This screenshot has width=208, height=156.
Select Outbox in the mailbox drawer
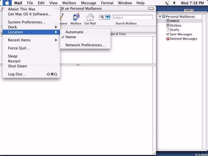point(176,25)
